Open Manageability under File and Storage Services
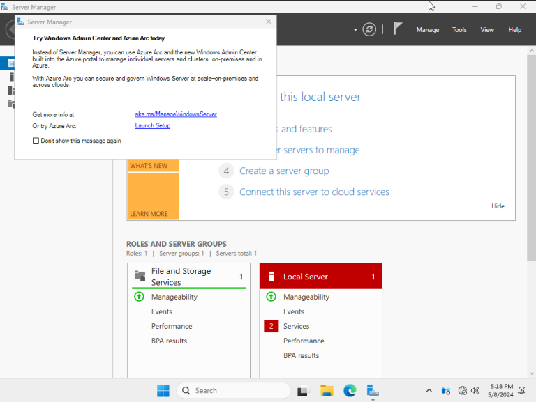Viewport: 536px width, 402px height. 174,297
